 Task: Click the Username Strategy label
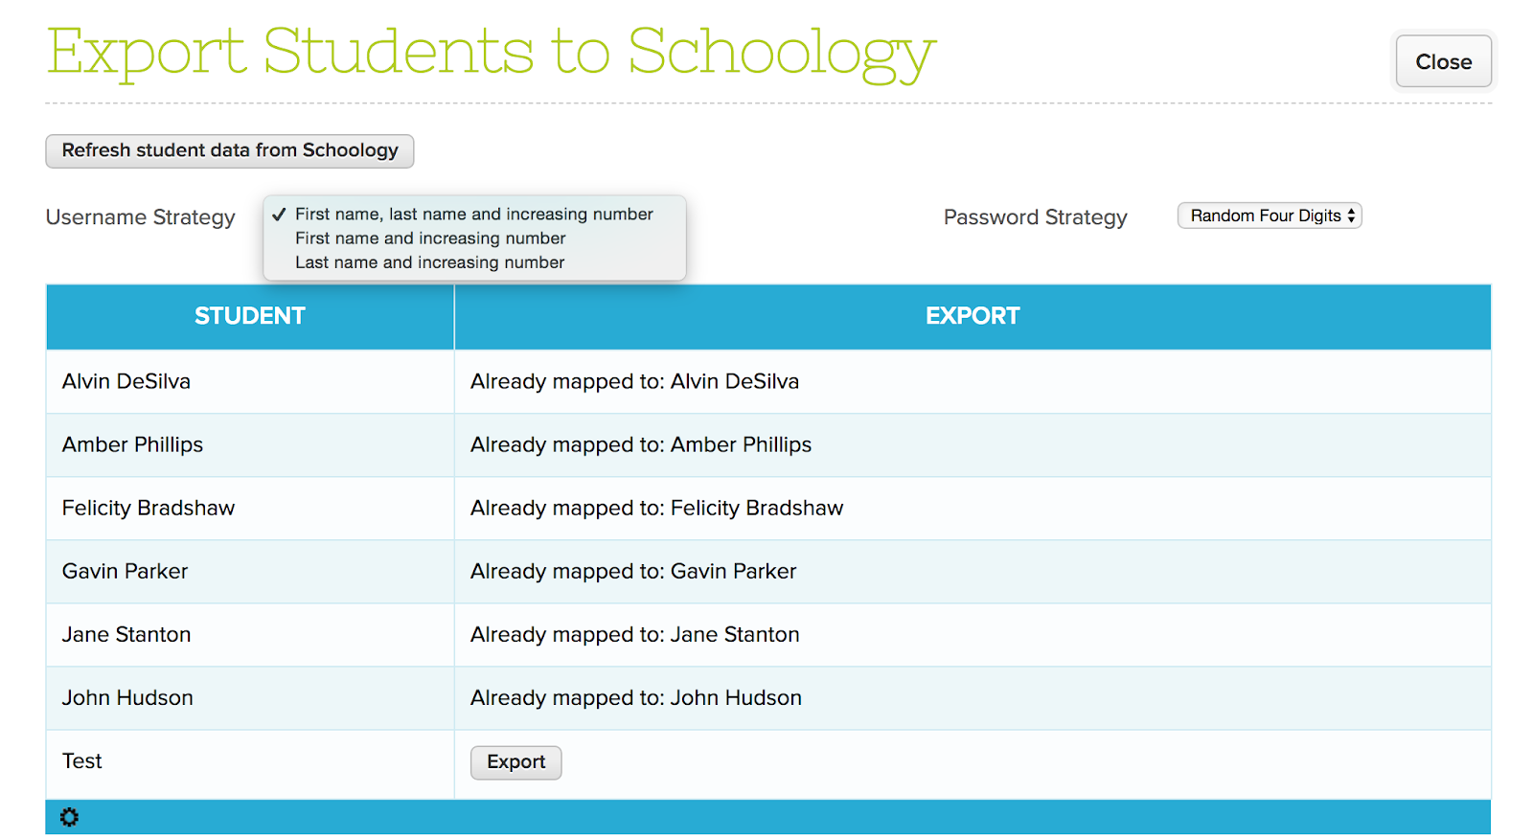[140, 217]
